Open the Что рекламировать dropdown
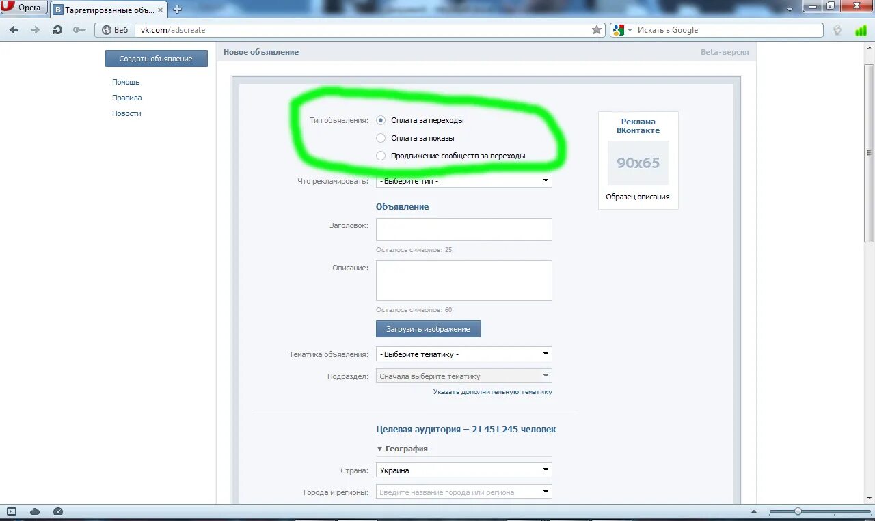The width and height of the screenshot is (875, 521). 463,181
